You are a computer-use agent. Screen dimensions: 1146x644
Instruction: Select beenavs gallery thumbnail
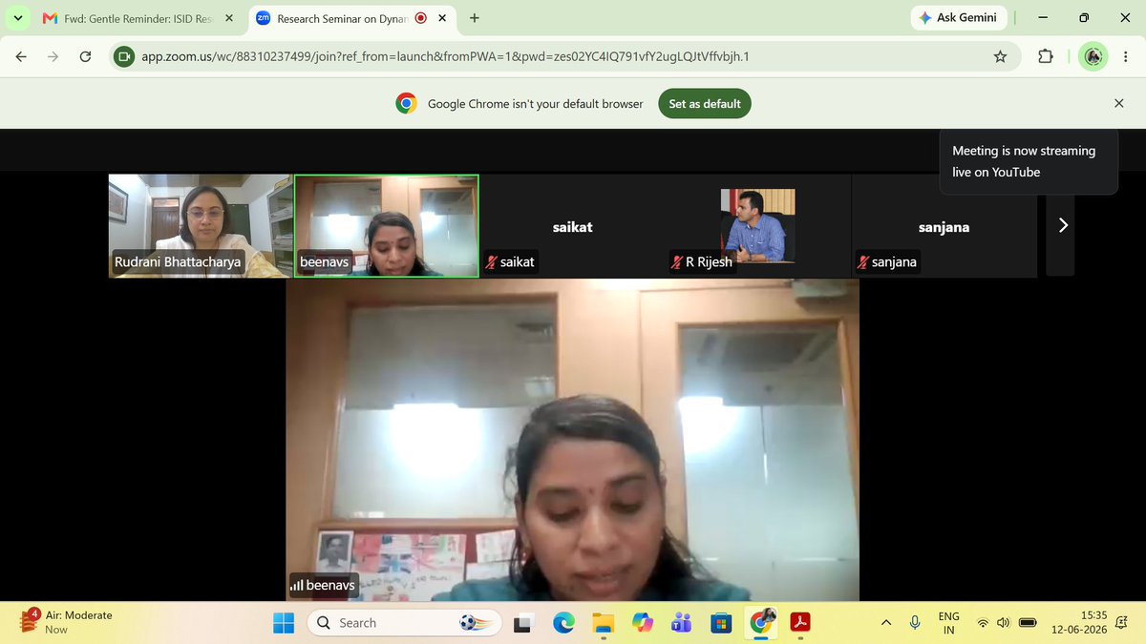pyautogui.click(x=386, y=226)
